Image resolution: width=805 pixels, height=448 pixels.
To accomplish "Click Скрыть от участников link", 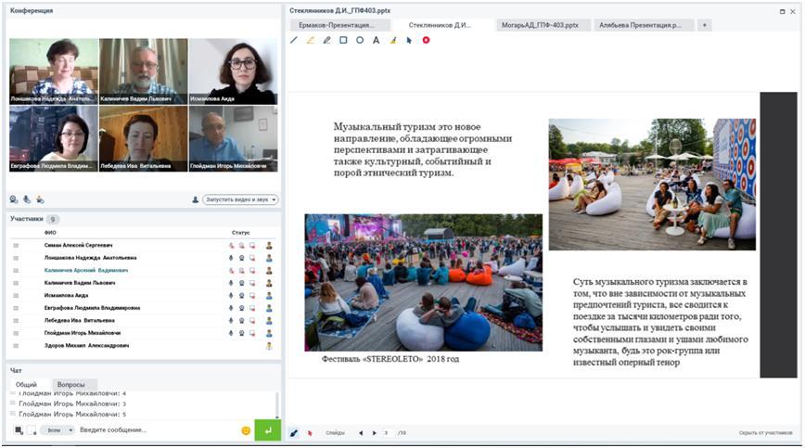I will (x=765, y=433).
